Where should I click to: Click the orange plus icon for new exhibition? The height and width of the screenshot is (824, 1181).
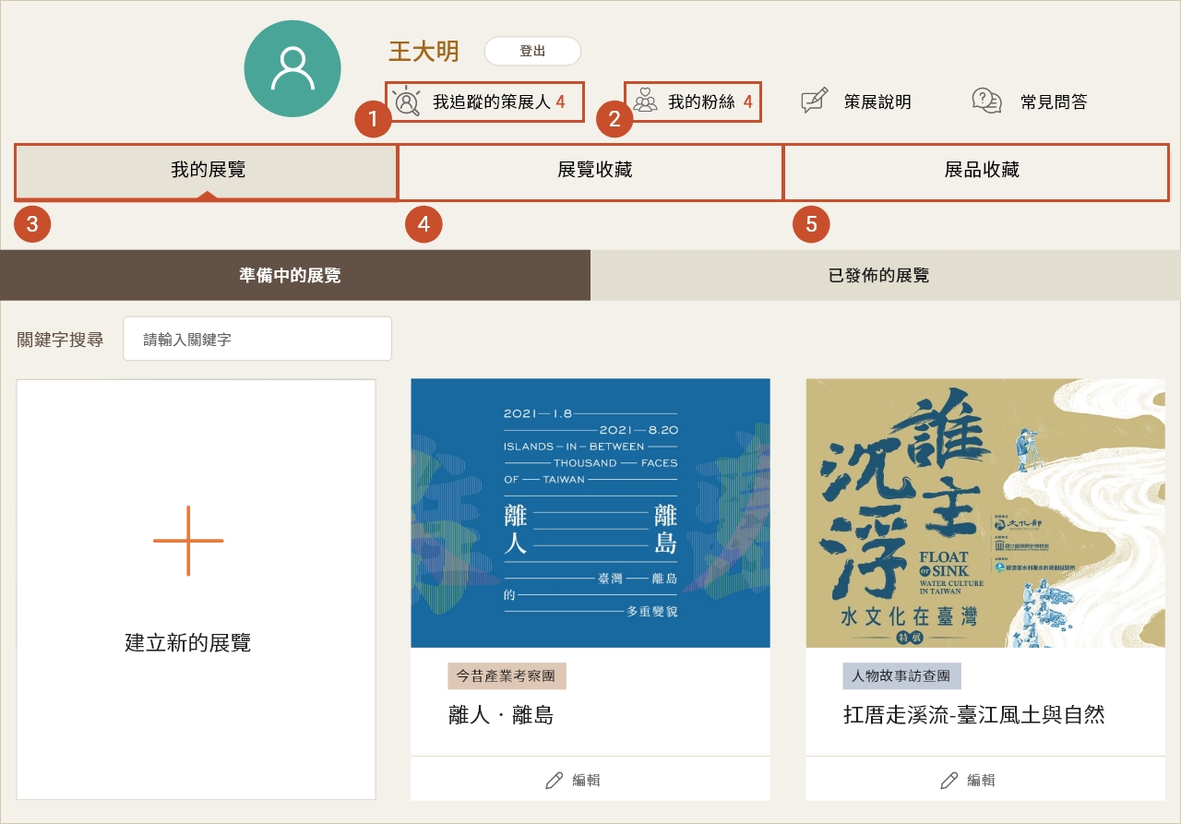coord(188,541)
